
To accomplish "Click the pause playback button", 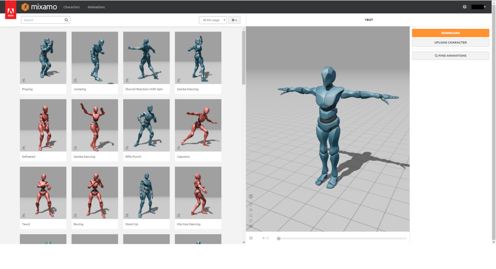I will click(251, 238).
